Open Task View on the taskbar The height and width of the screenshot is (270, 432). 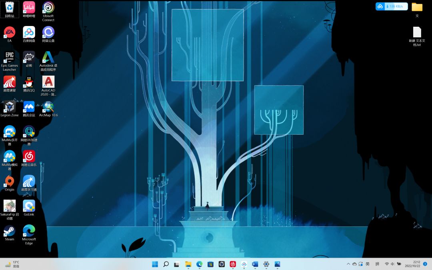[177, 264]
